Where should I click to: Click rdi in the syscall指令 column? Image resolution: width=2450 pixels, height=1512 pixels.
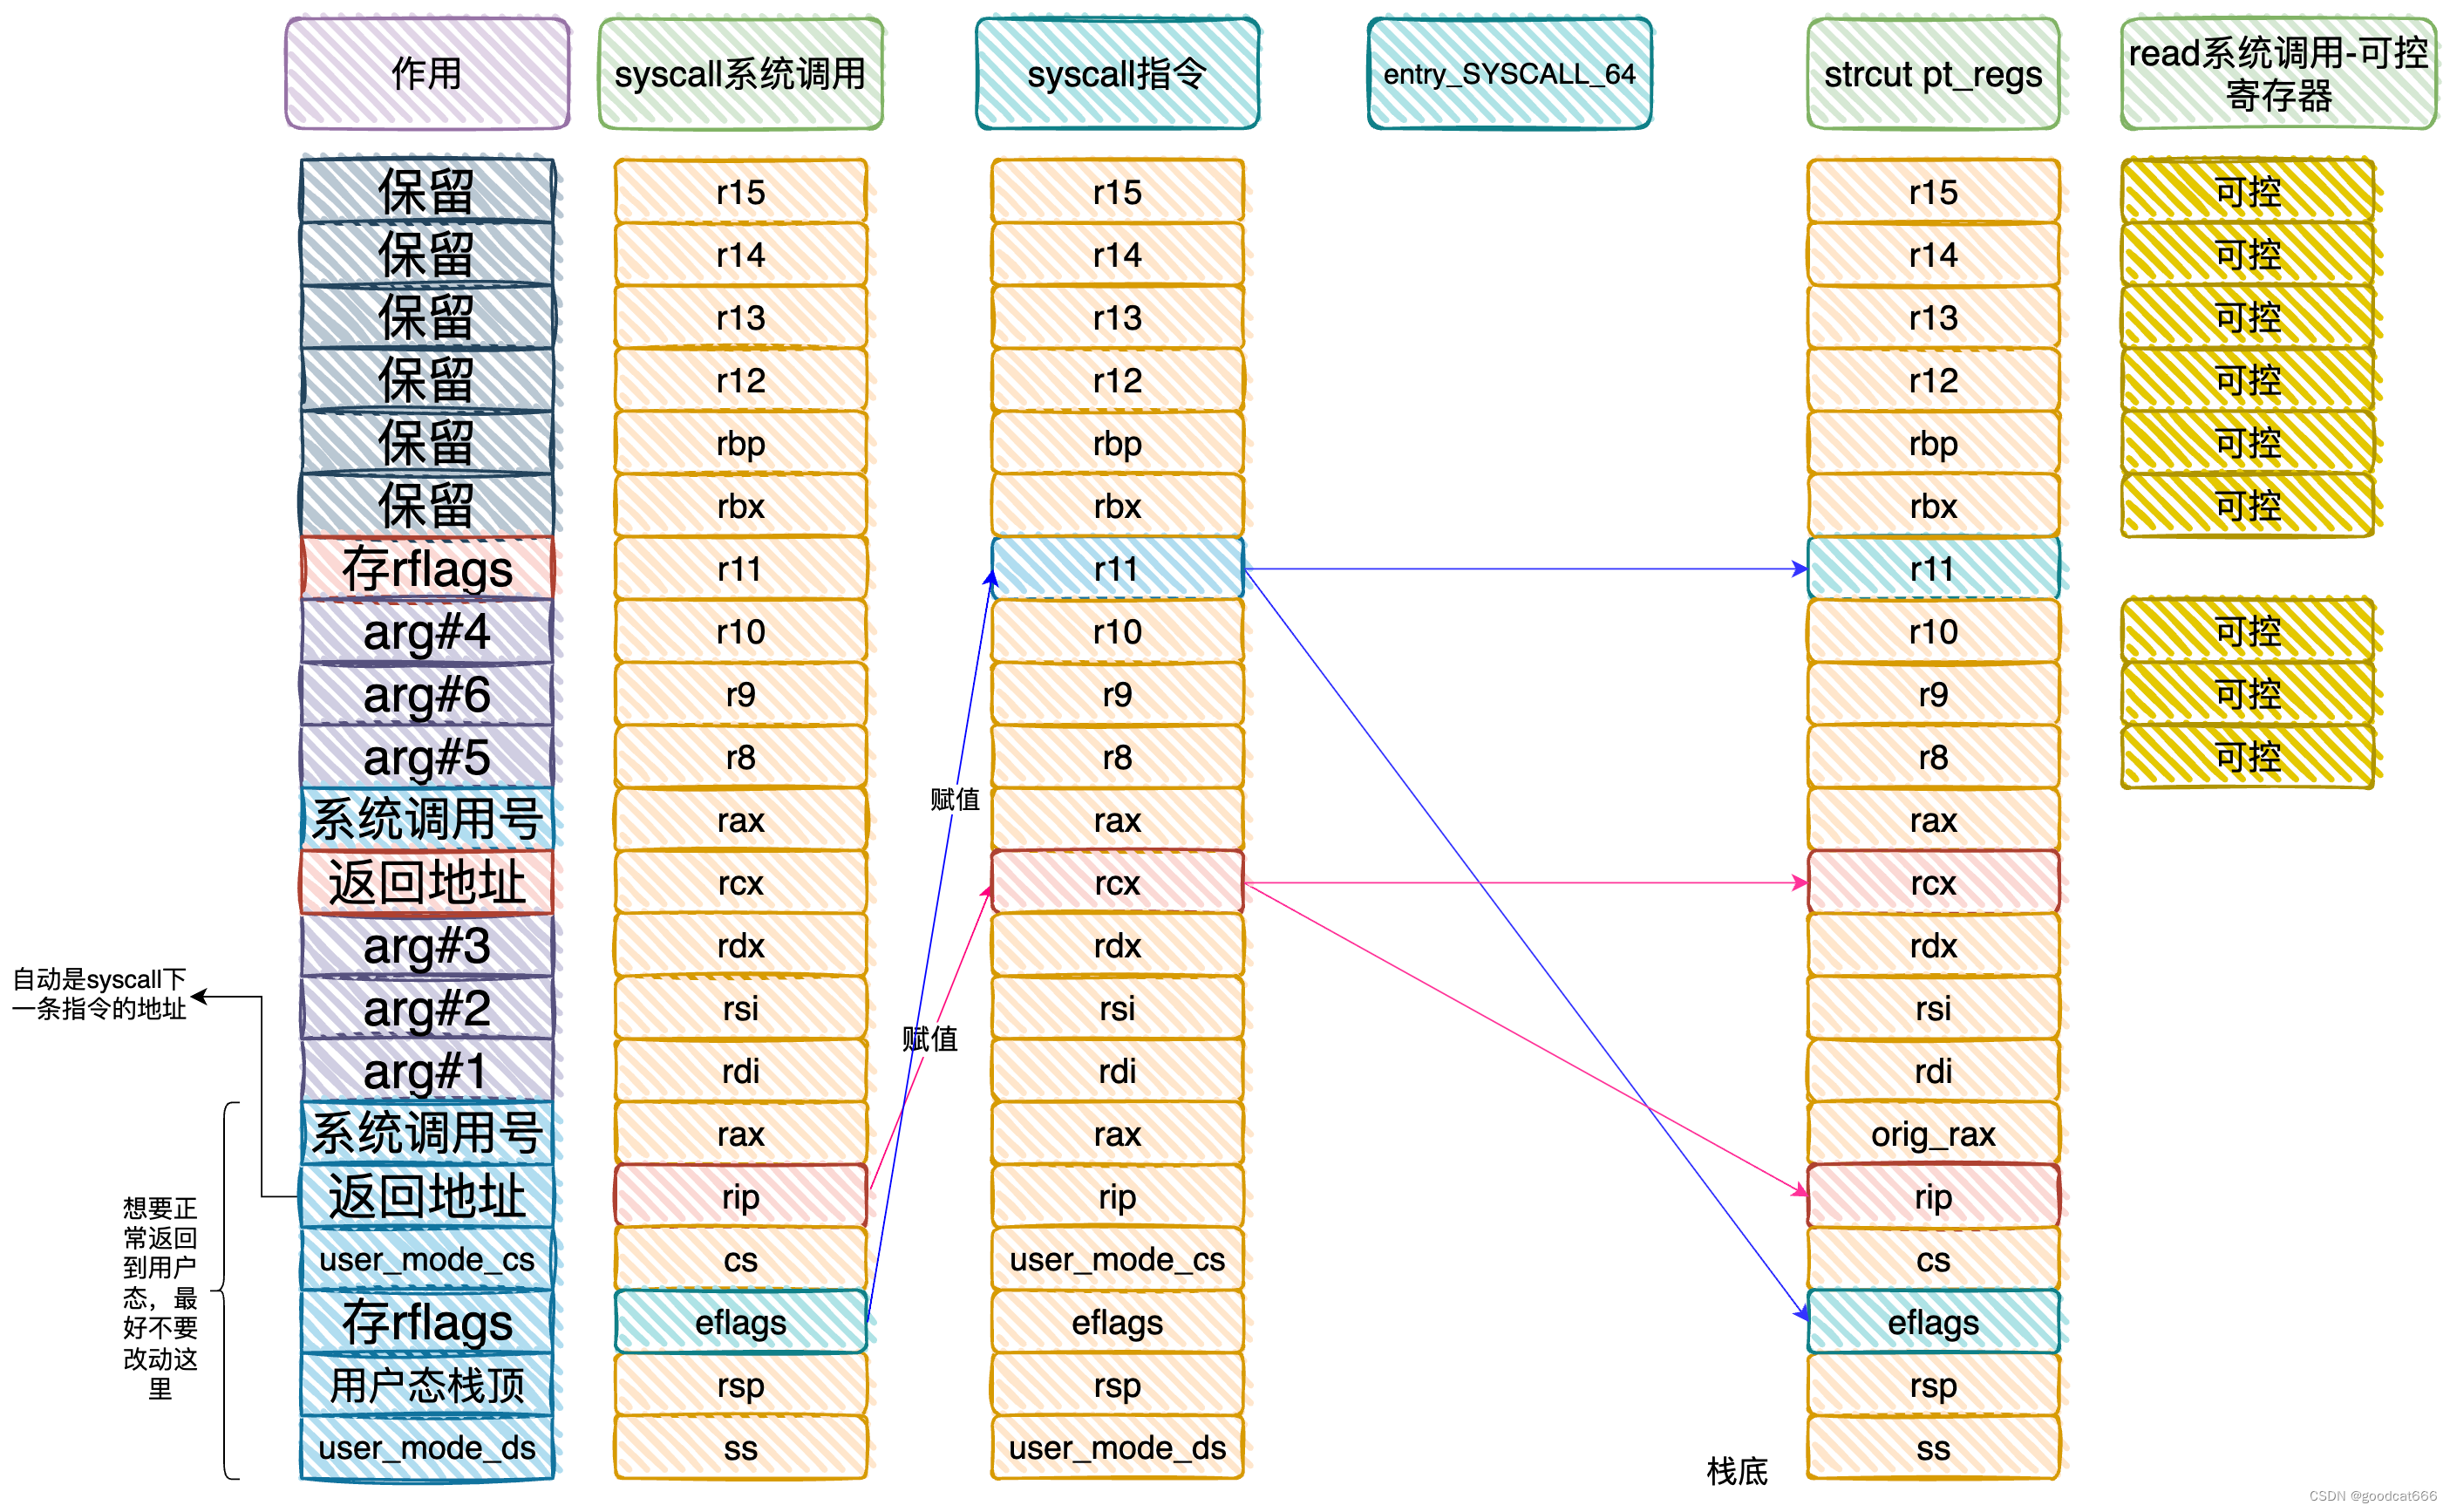1118,1071
